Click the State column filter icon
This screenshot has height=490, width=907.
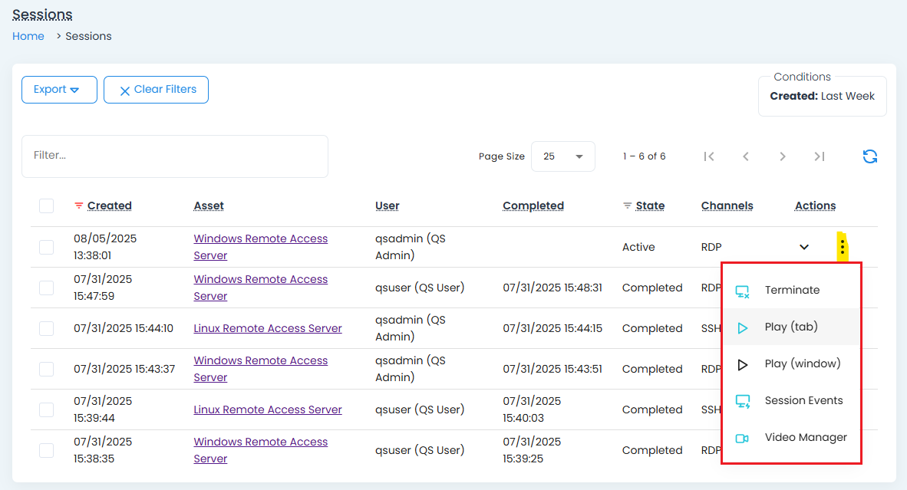[627, 206]
